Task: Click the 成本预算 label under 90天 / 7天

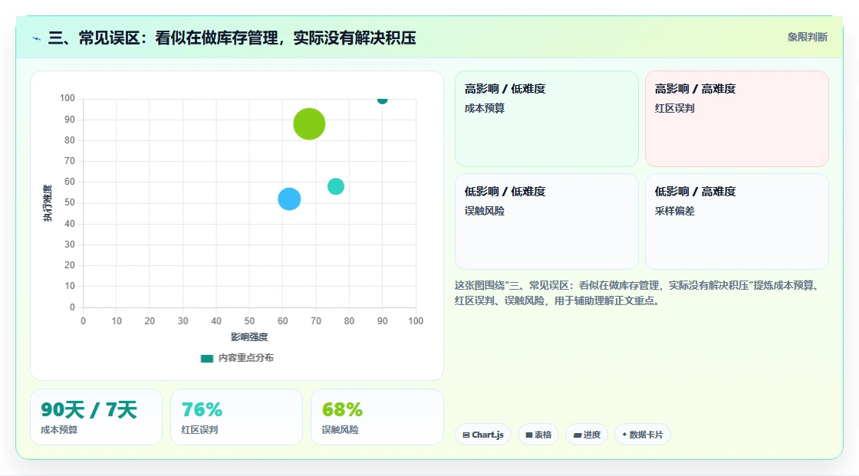Action: tap(59, 430)
